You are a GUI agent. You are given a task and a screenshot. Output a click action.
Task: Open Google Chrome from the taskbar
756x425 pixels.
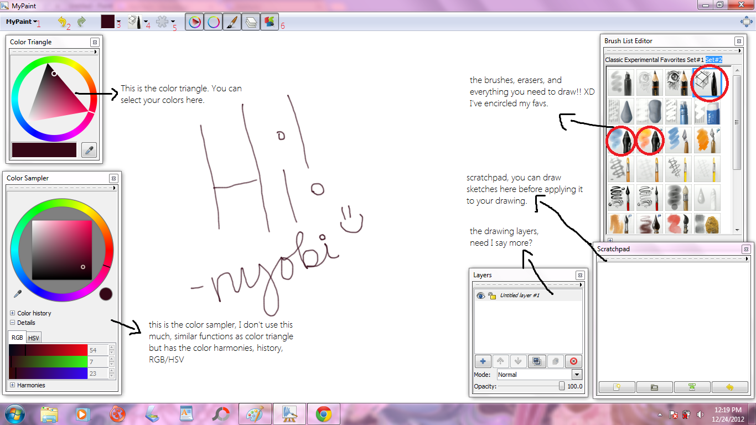coord(323,413)
